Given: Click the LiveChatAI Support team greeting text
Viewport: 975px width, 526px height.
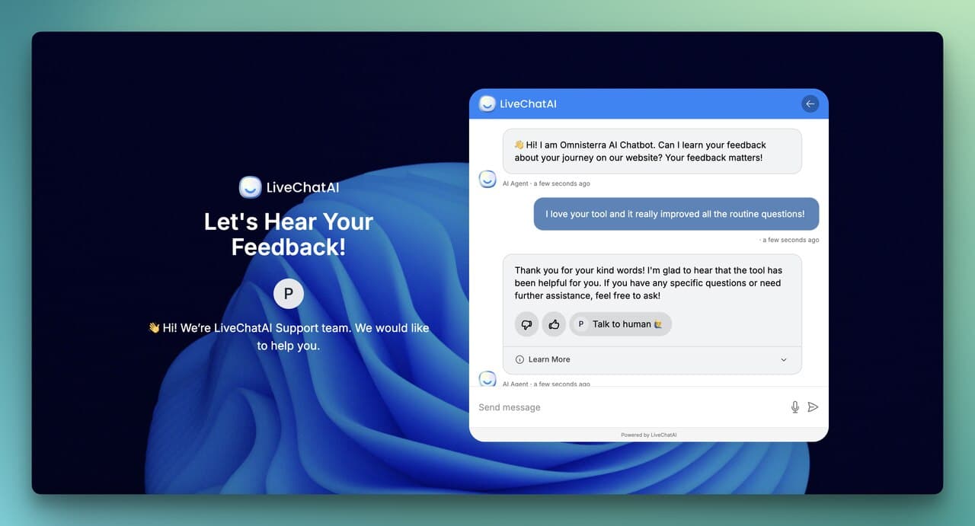Looking at the screenshot, I should coord(289,336).
